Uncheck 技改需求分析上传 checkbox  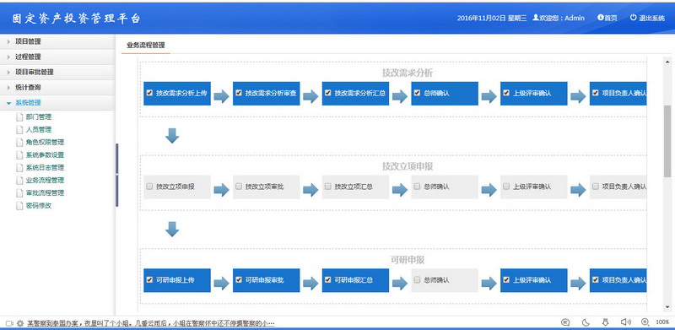point(149,93)
